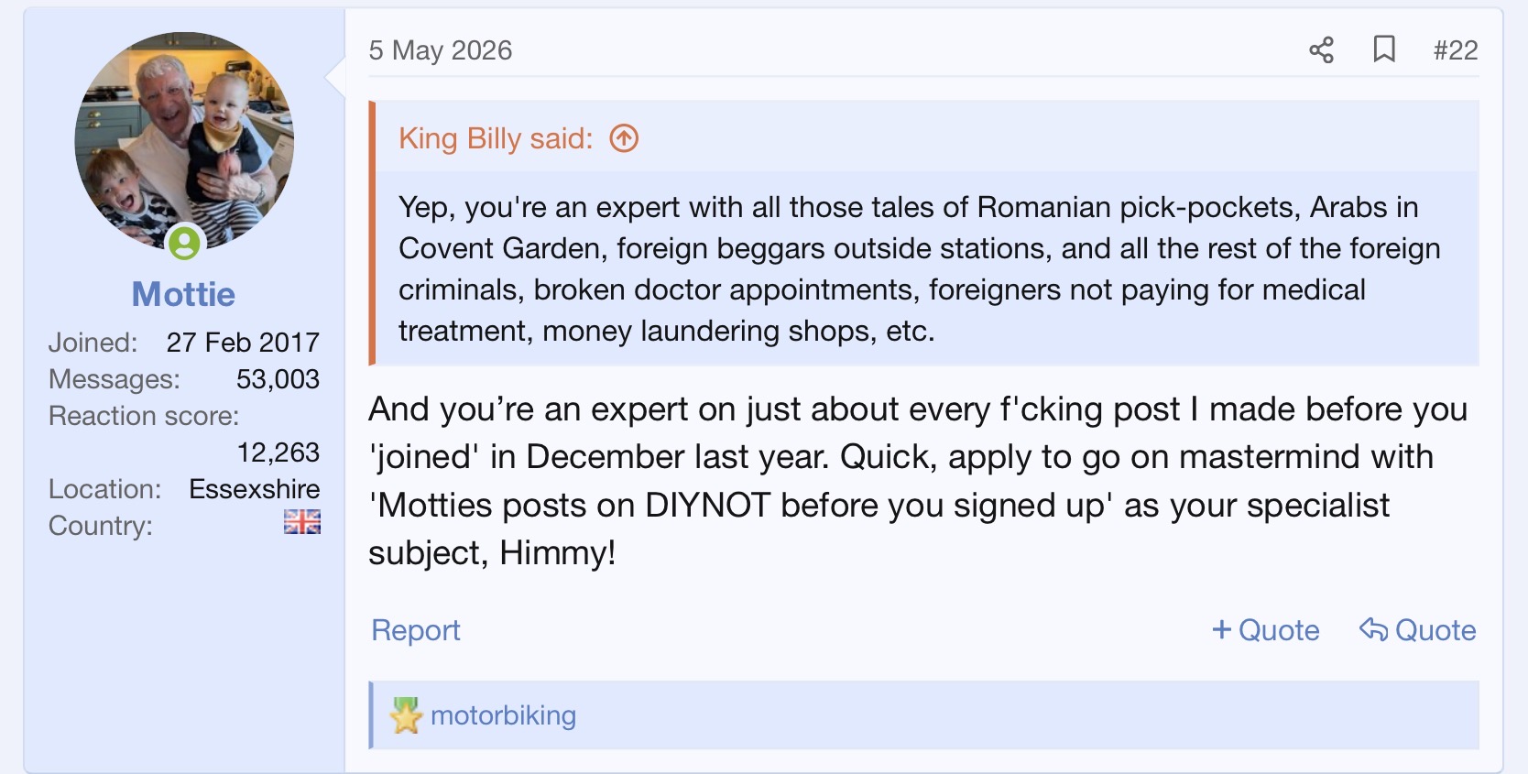
Task: Open post permalink #22
Action: [1456, 50]
